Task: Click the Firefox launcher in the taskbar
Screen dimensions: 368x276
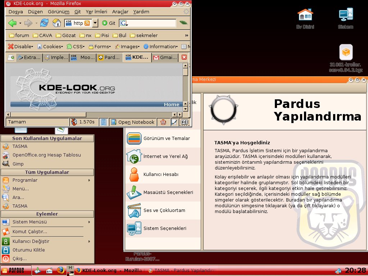Action: (60, 270)
